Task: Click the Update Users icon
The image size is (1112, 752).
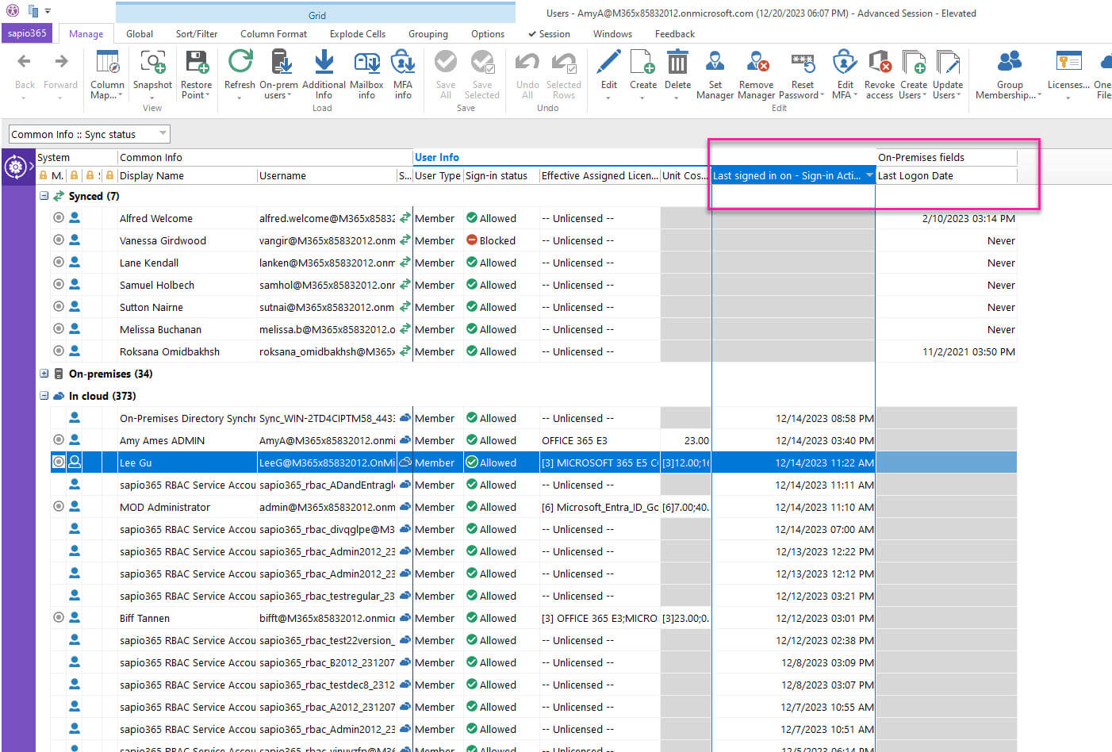Action: [948, 62]
